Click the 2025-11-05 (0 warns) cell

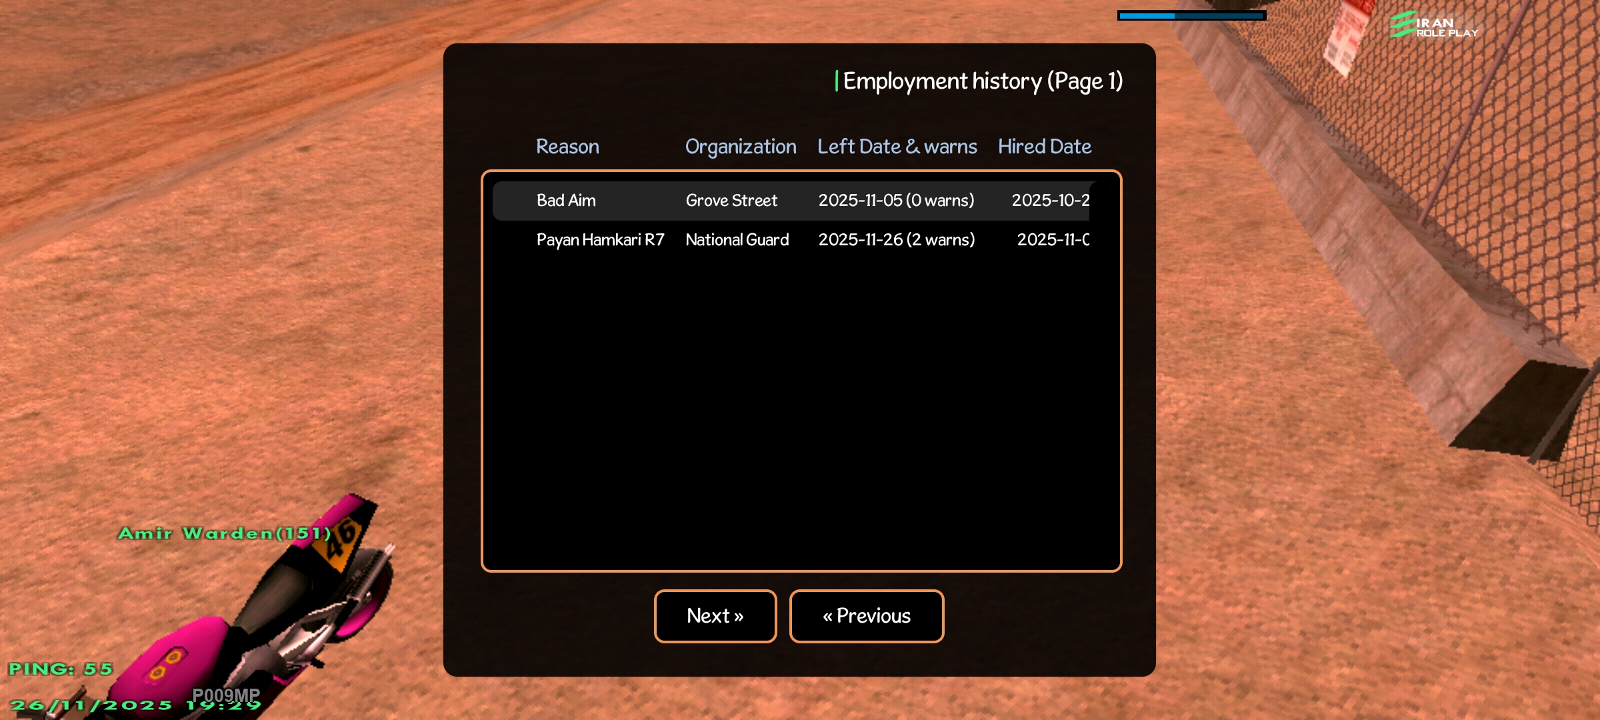pos(896,201)
